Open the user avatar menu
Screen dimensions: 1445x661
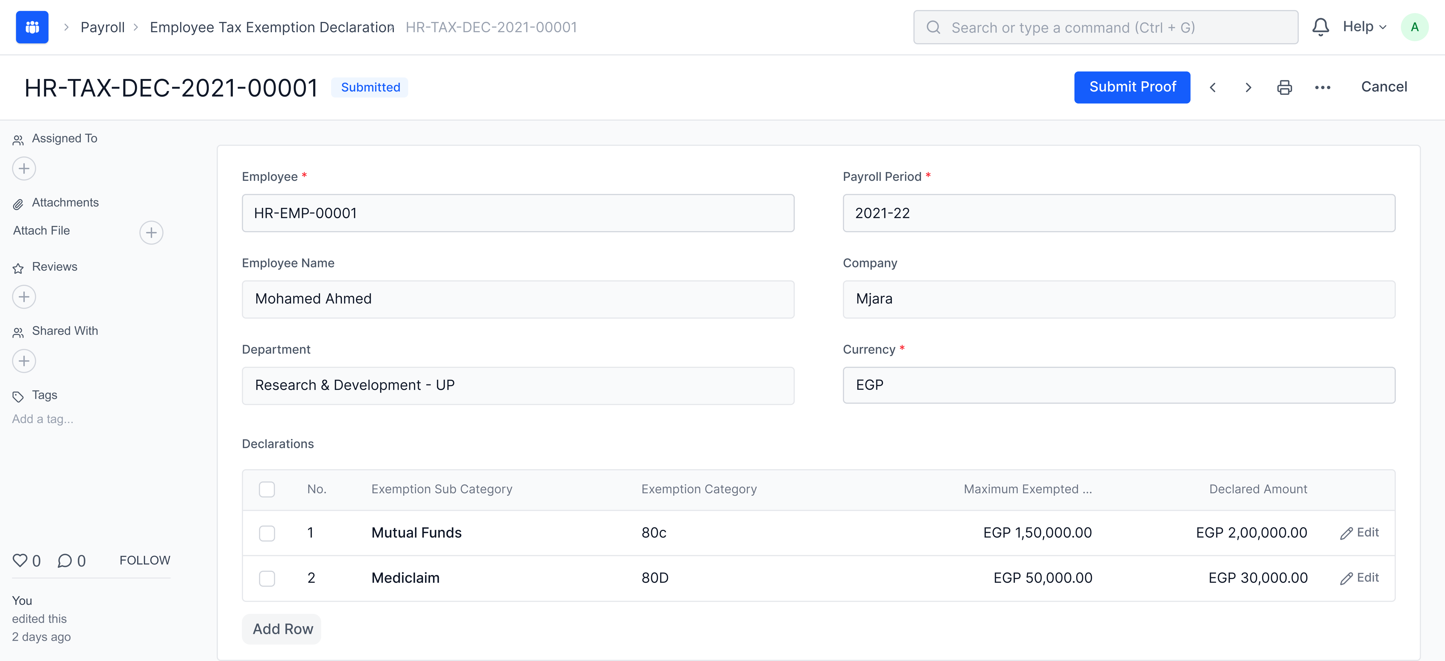point(1414,27)
